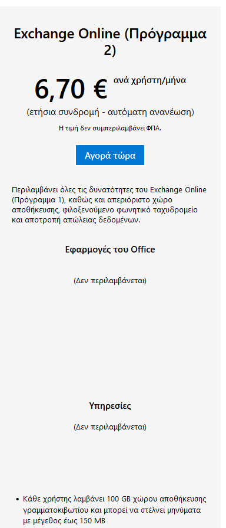The height and width of the screenshot is (528, 226).
Task: Select the Υπηρεσίες section heading
Action: [110, 406]
